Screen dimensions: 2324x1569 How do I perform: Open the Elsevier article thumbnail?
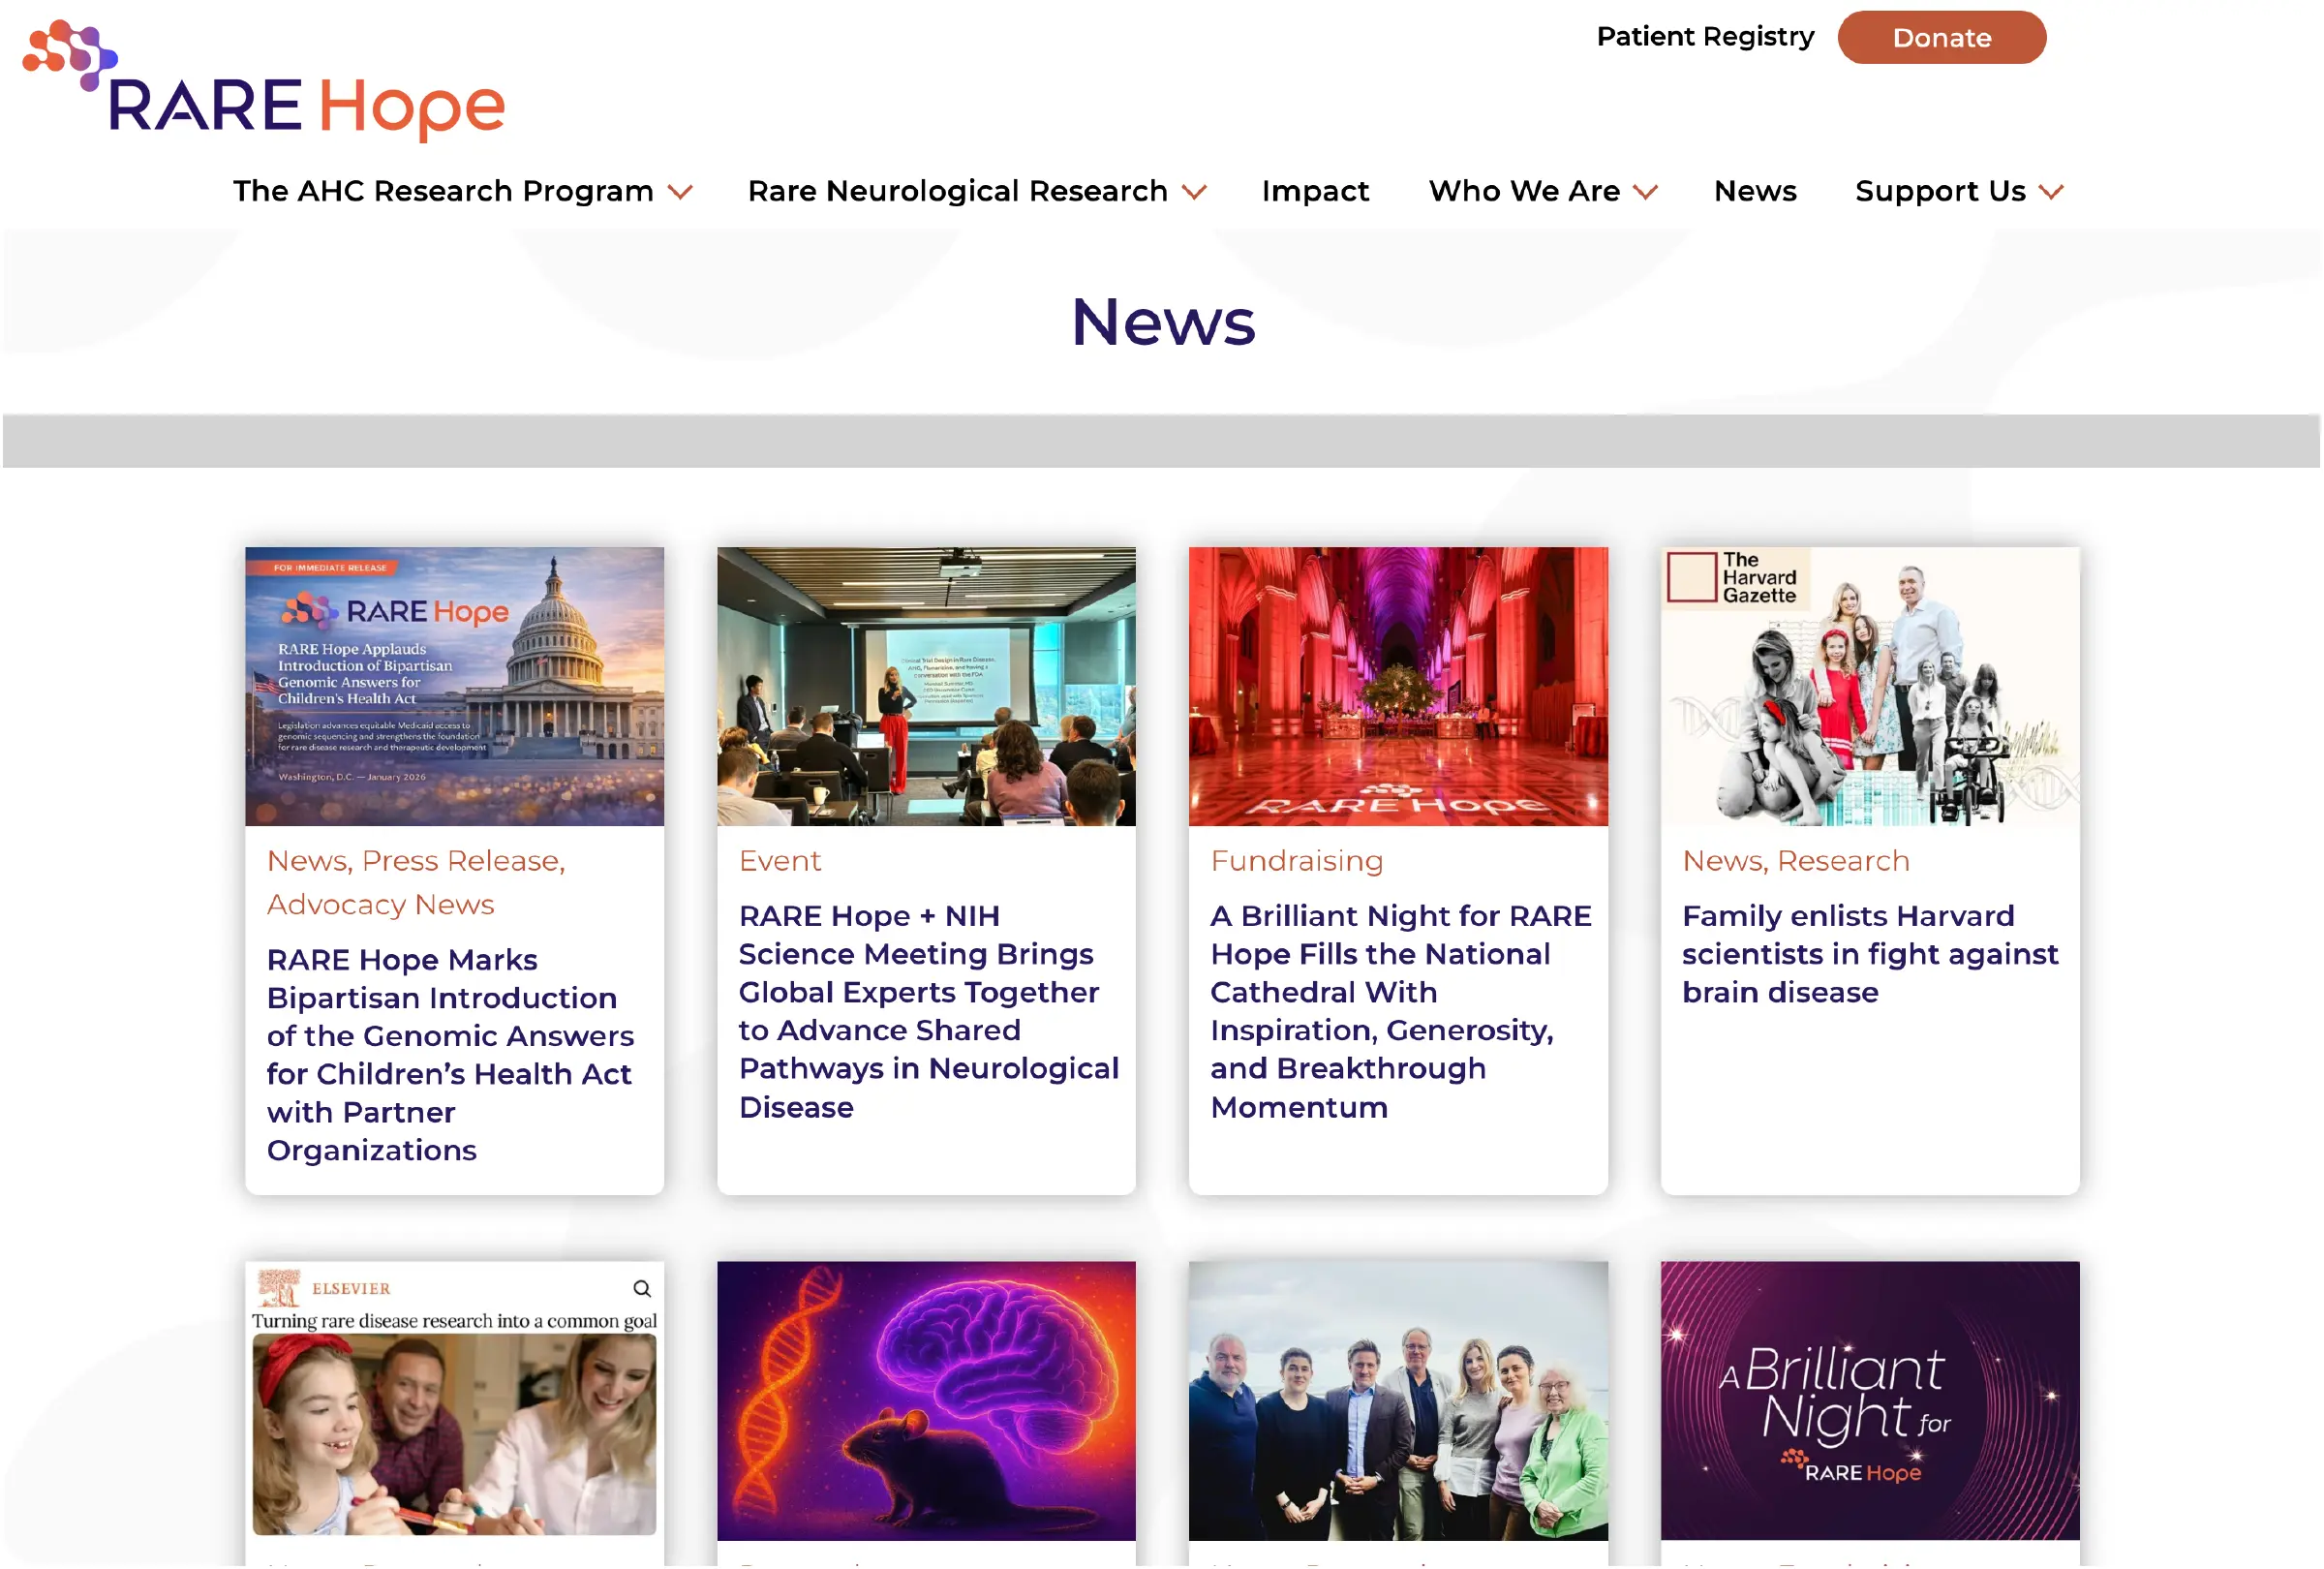pos(454,1400)
